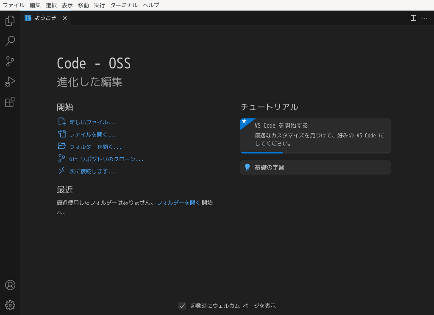
Task: Open the Source Control view icon
Action: [x=10, y=61]
